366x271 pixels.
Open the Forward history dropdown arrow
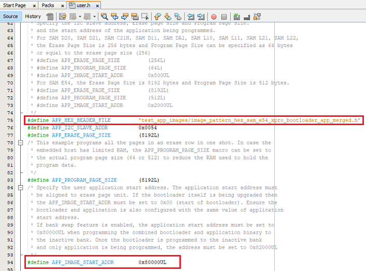tap(94, 17)
